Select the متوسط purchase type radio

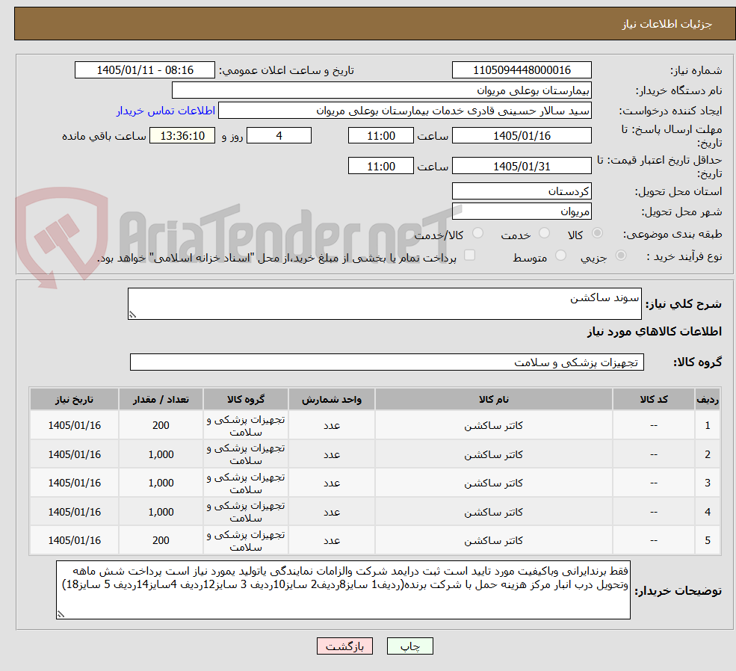[560, 256]
